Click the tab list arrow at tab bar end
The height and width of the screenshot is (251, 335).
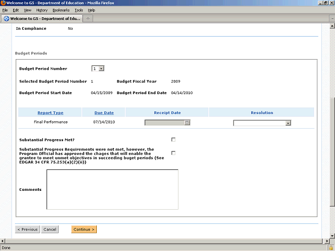coord(332,19)
